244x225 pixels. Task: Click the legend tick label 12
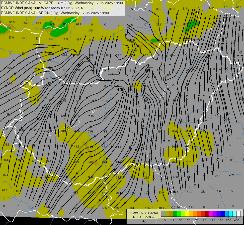point(173,220)
